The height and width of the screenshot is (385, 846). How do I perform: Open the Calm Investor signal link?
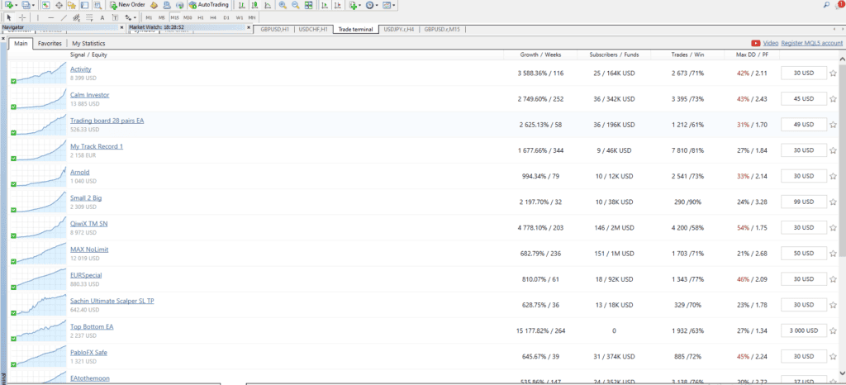click(89, 95)
